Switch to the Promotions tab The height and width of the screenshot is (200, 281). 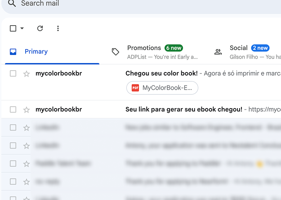tap(144, 48)
